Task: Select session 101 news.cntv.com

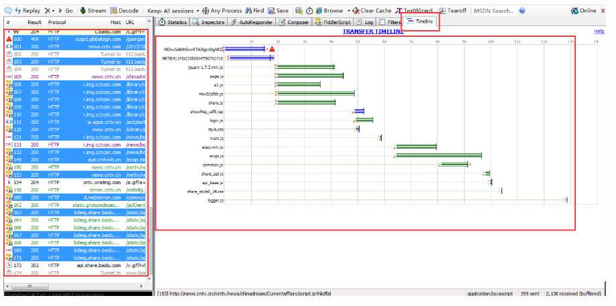Action: pyautogui.click(x=75, y=46)
